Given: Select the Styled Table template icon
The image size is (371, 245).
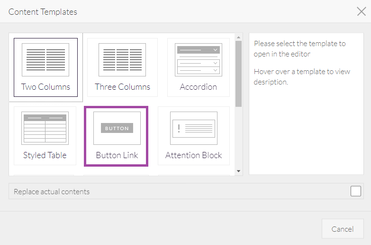Looking at the screenshot, I should pyautogui.click(x=45, y=128).
